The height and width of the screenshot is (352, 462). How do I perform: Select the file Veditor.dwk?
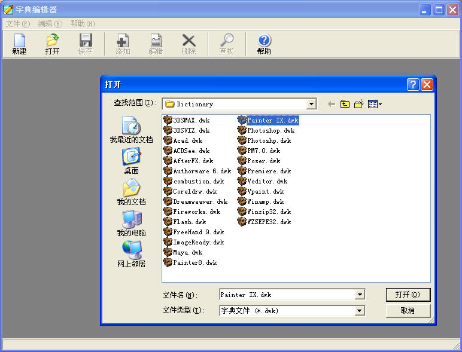pyautogui.click(x=263, y=181)
